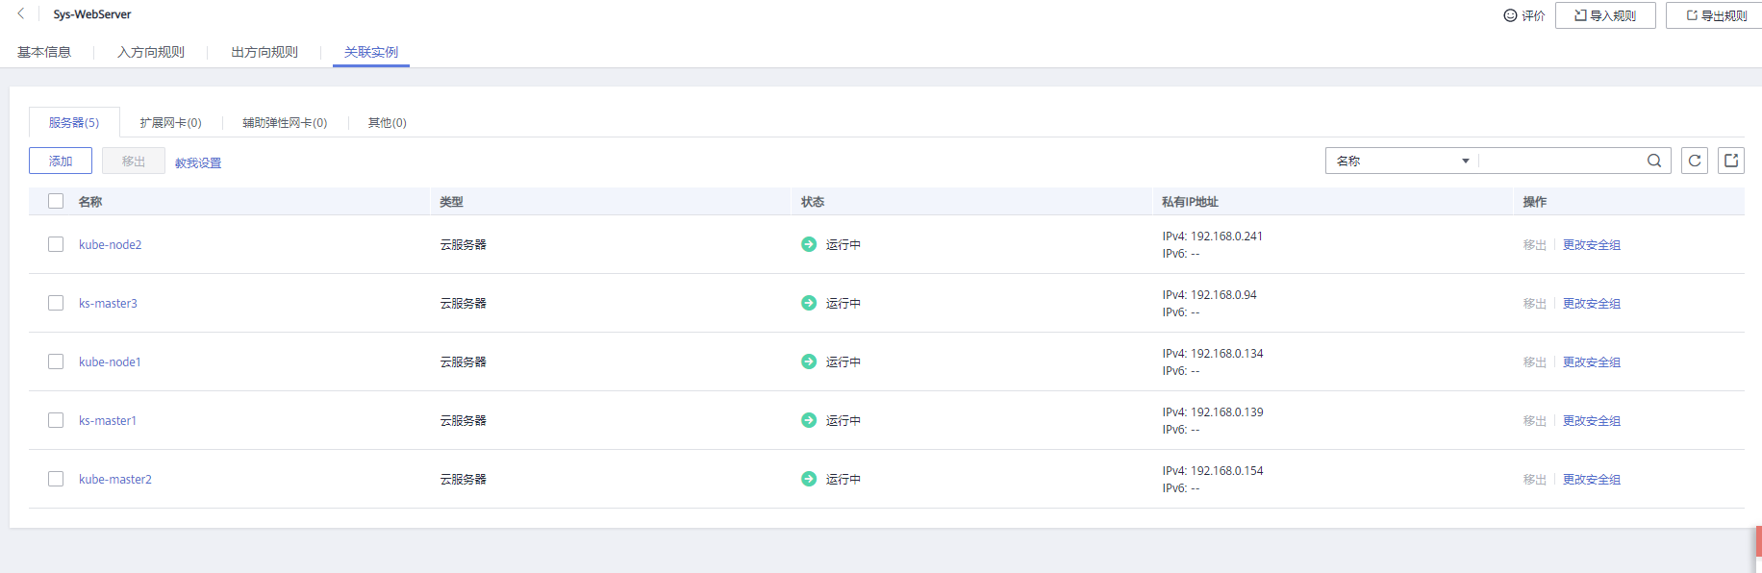Click running status icon for ks-master3
Screen dimensions: 1762x573
click(809, 303)
